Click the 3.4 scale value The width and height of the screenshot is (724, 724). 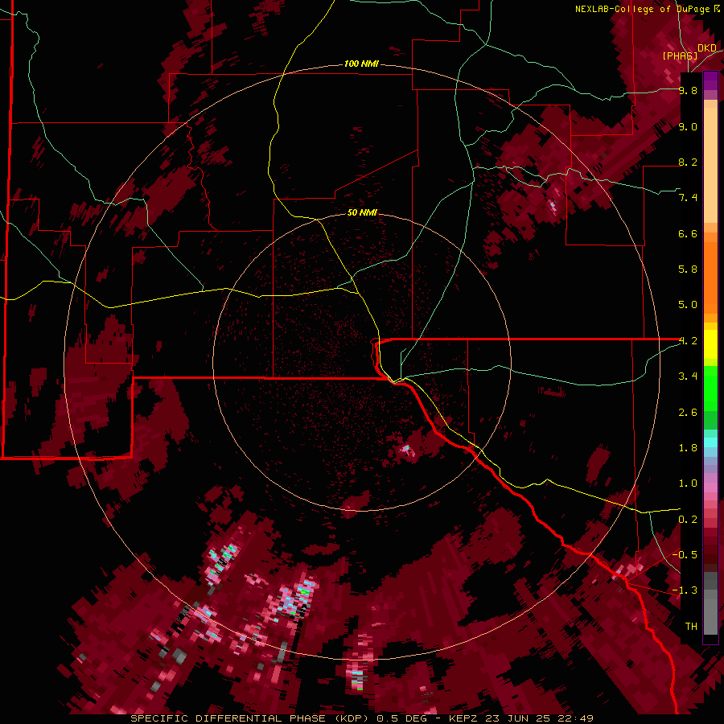coord(688,376)
